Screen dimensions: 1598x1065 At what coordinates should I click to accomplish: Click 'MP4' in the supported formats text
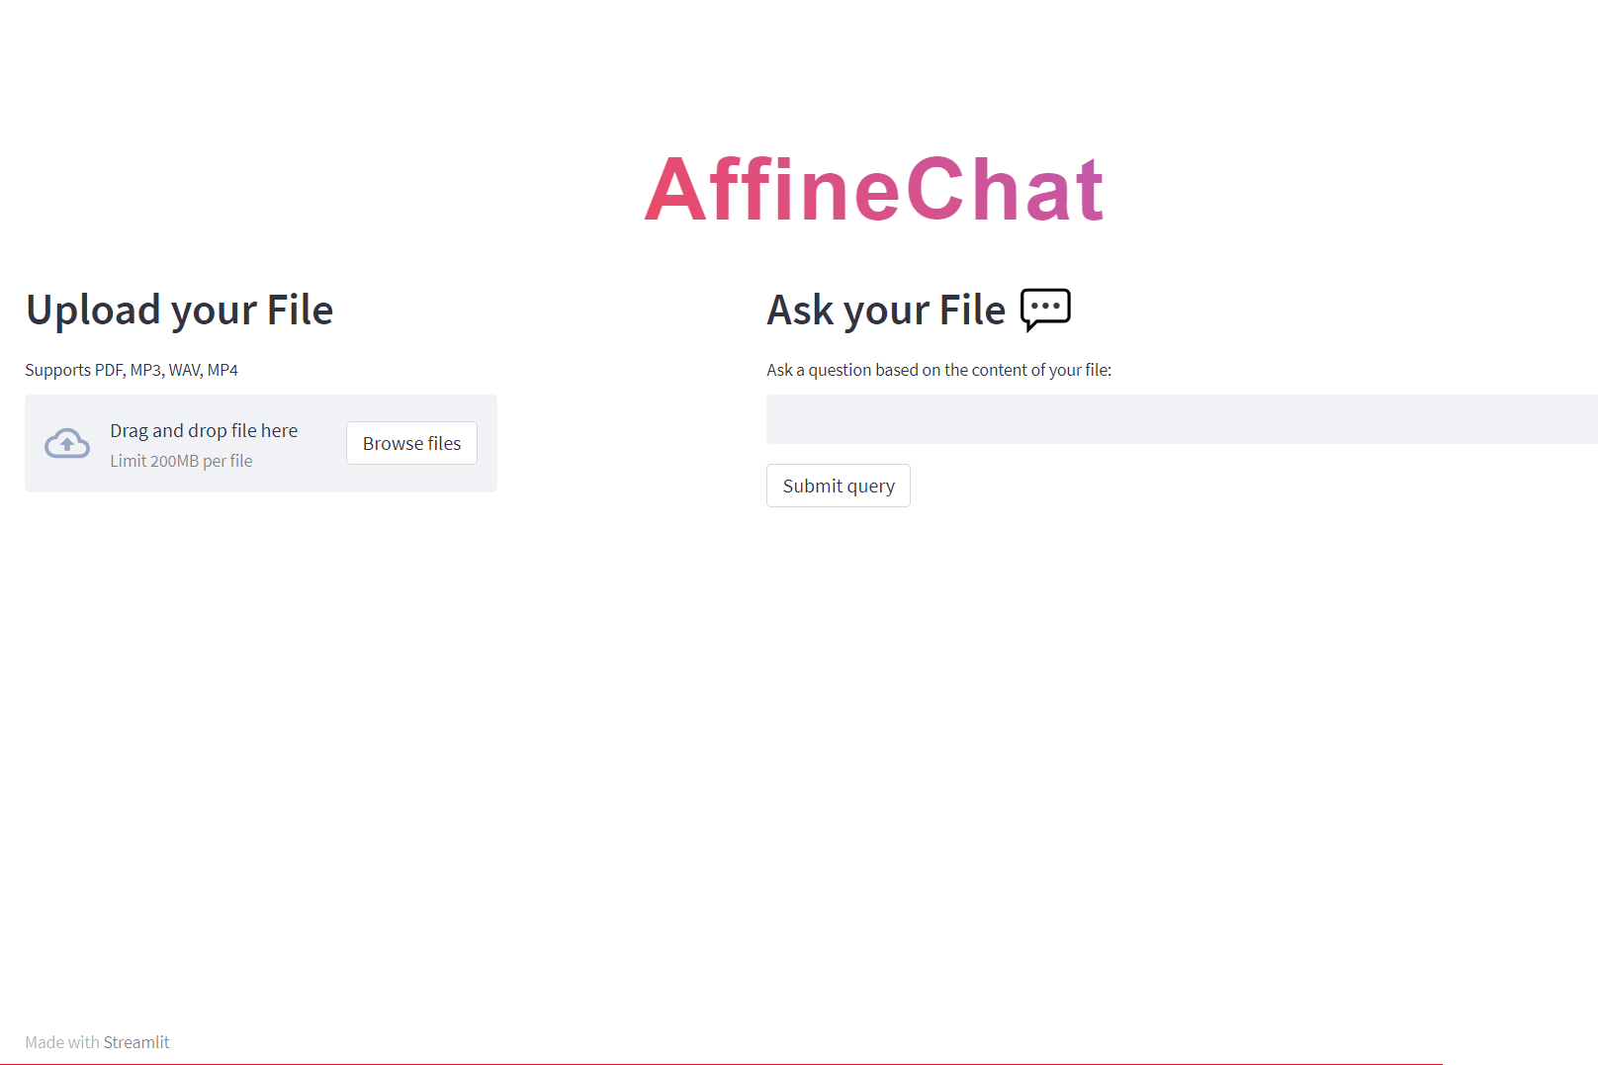222,370
